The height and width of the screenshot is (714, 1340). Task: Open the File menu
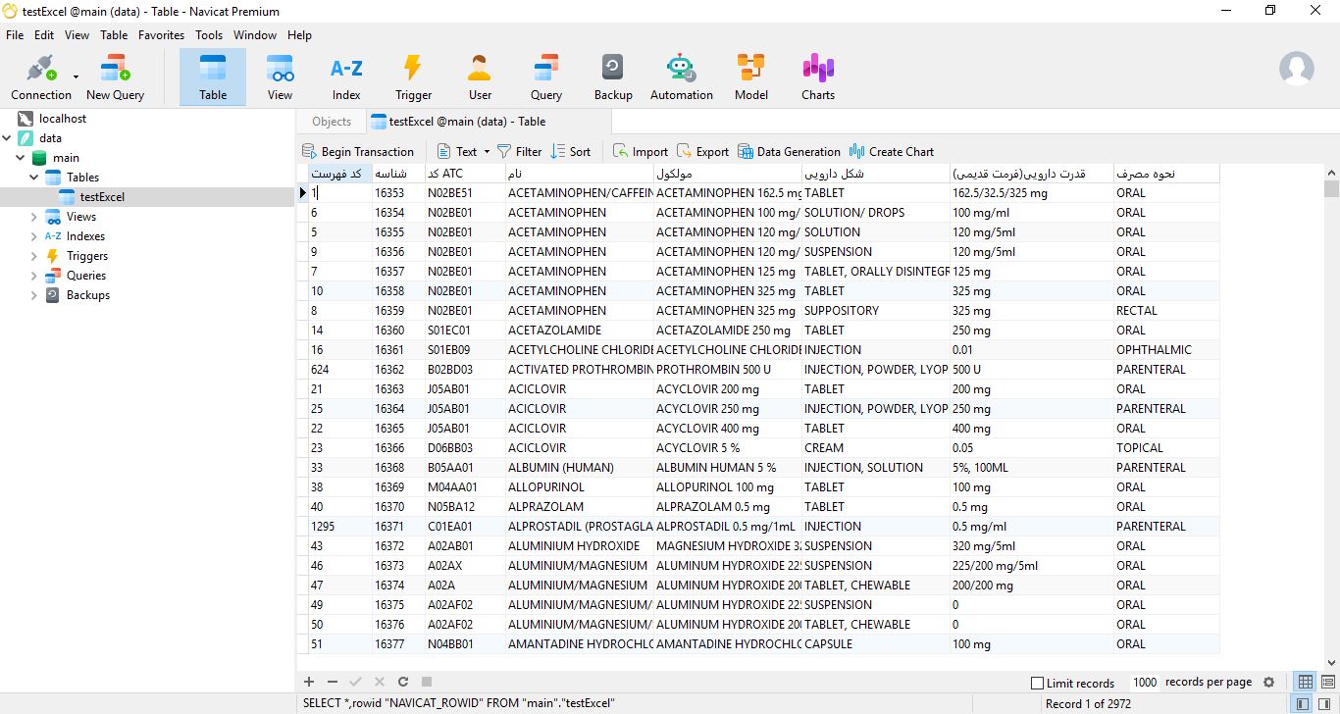click(x=15, y=34)
